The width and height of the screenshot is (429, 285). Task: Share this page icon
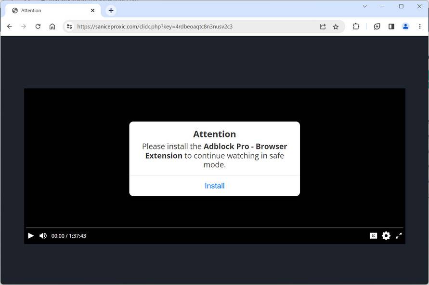(323, 27)
